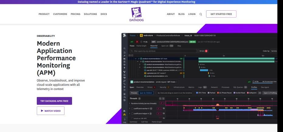The width and height of the screenshot is (283, 132).
Task: Click the Traces breadcrumb link
Action: [133, 35]
